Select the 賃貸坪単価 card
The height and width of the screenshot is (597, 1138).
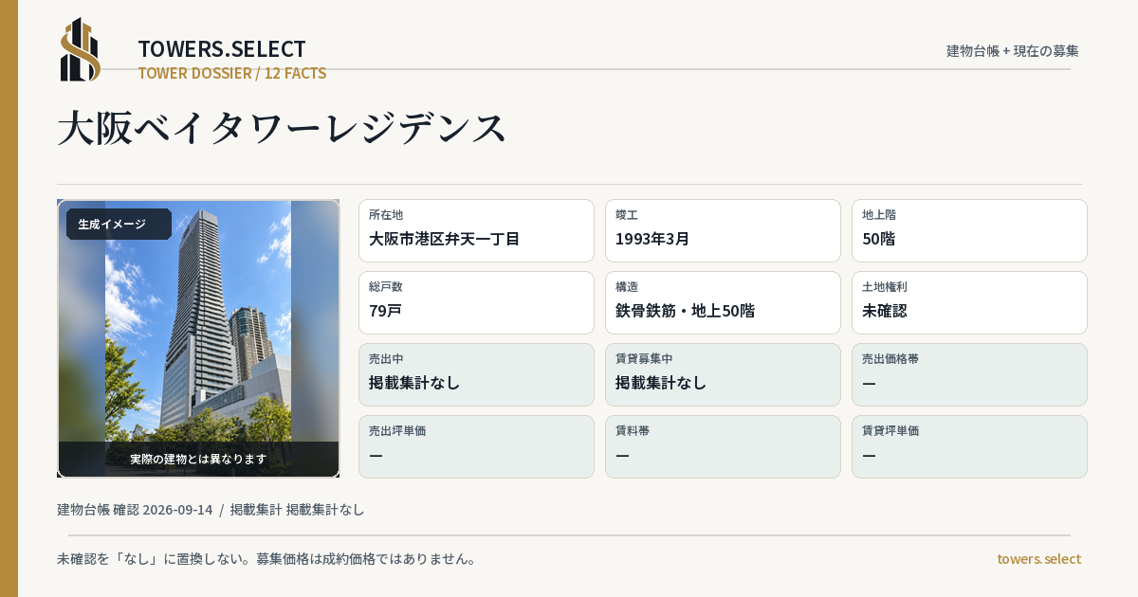point(969,446)
